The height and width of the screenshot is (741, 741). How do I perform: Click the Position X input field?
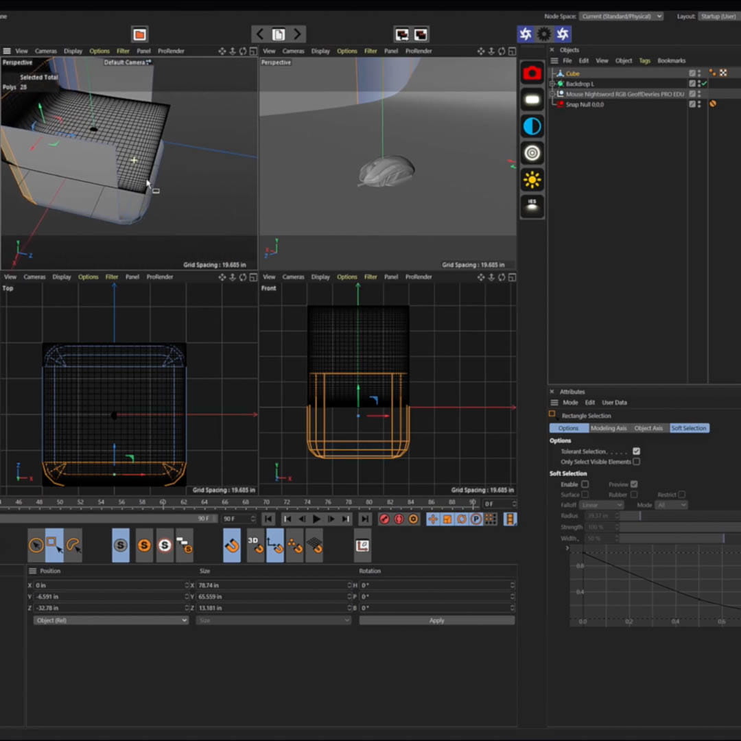pyautogui.click(x=108, y=585)
